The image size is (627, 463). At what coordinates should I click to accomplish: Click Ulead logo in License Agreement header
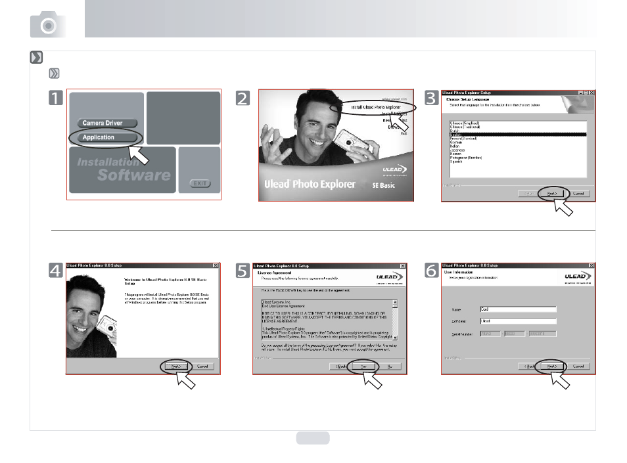[x=390, y=278]
